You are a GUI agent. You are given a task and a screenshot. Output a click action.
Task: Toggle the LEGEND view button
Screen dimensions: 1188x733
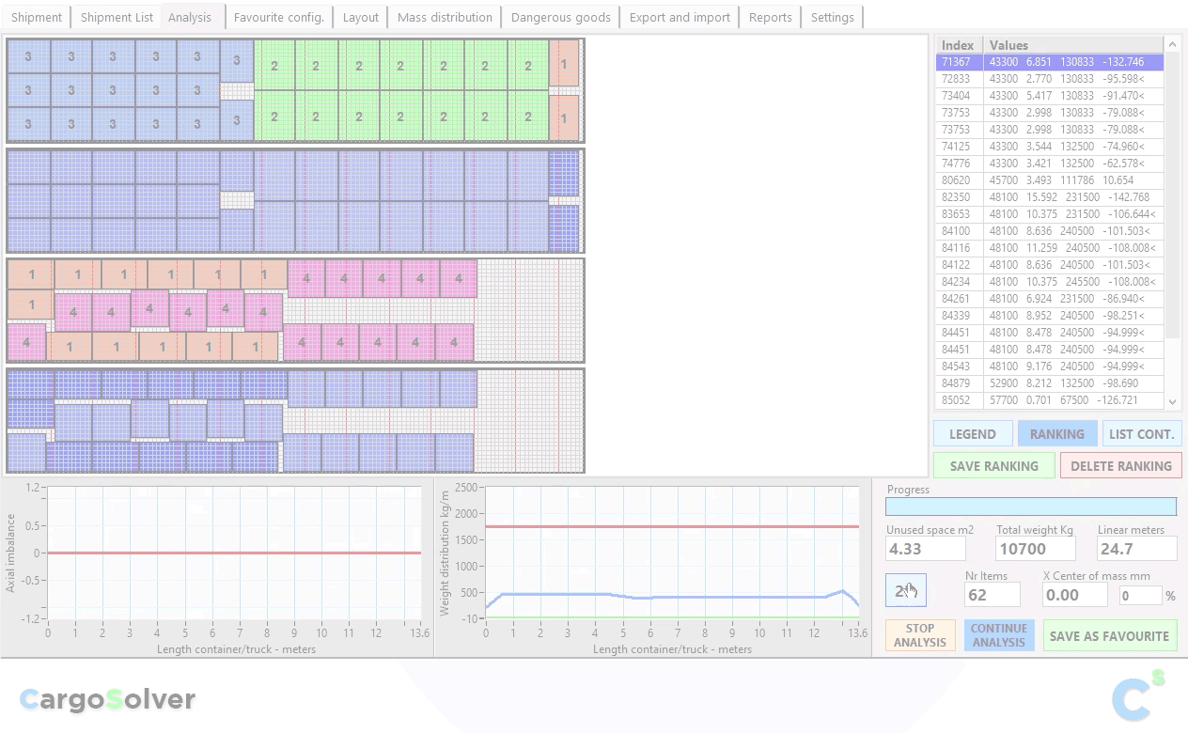[x=972, y=434]
